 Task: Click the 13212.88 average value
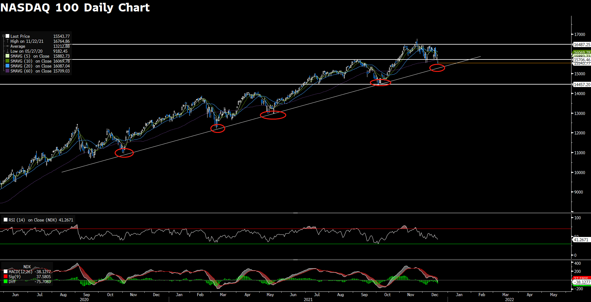tap(61, 46)
